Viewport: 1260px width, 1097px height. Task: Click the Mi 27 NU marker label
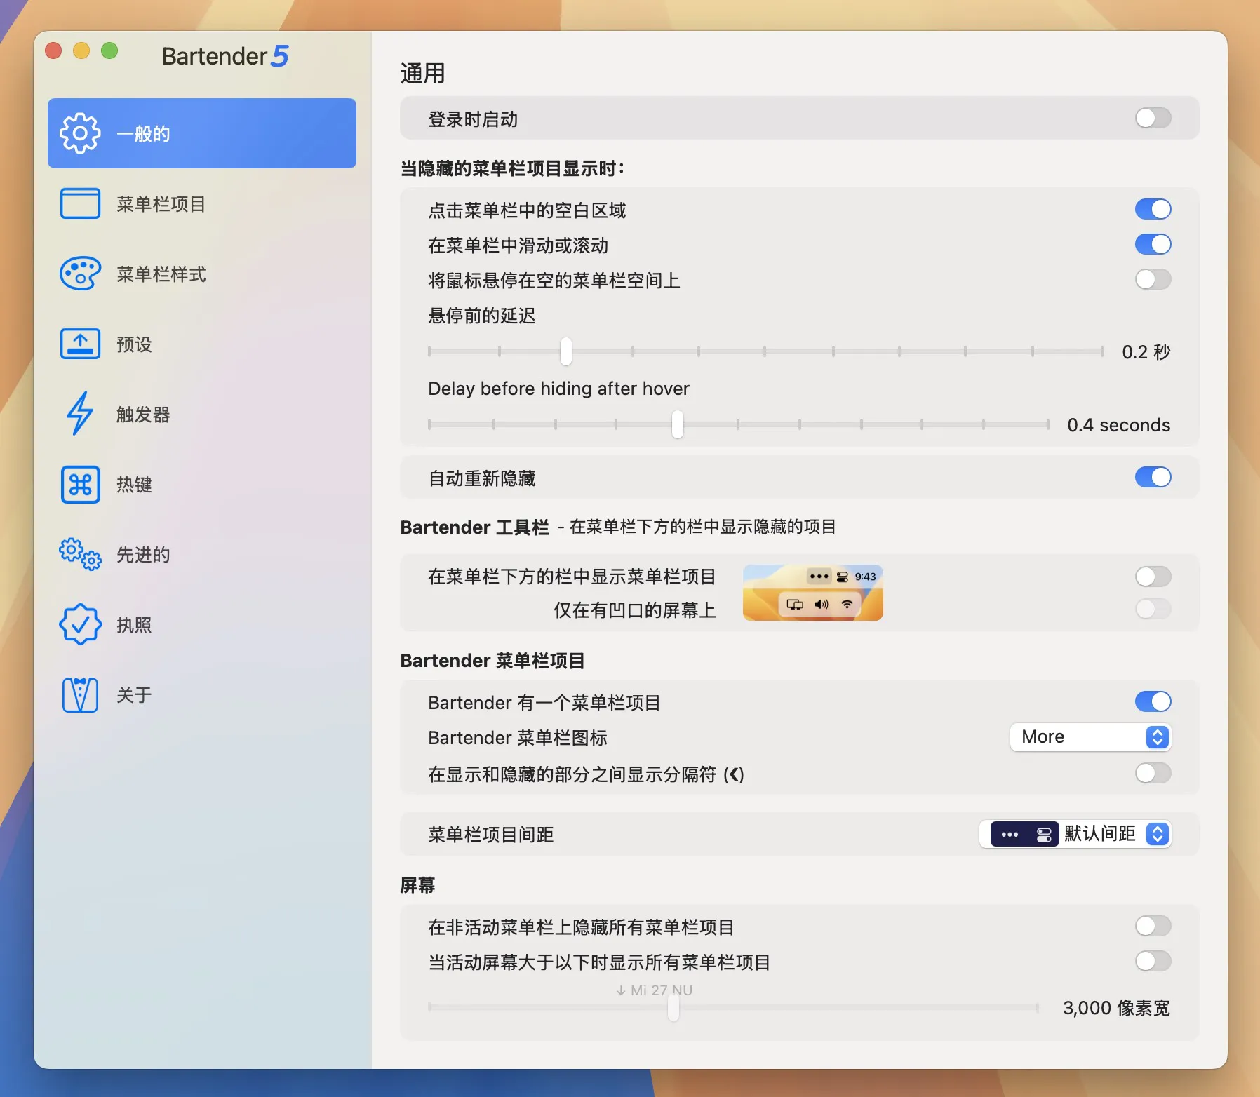point(654,990)
